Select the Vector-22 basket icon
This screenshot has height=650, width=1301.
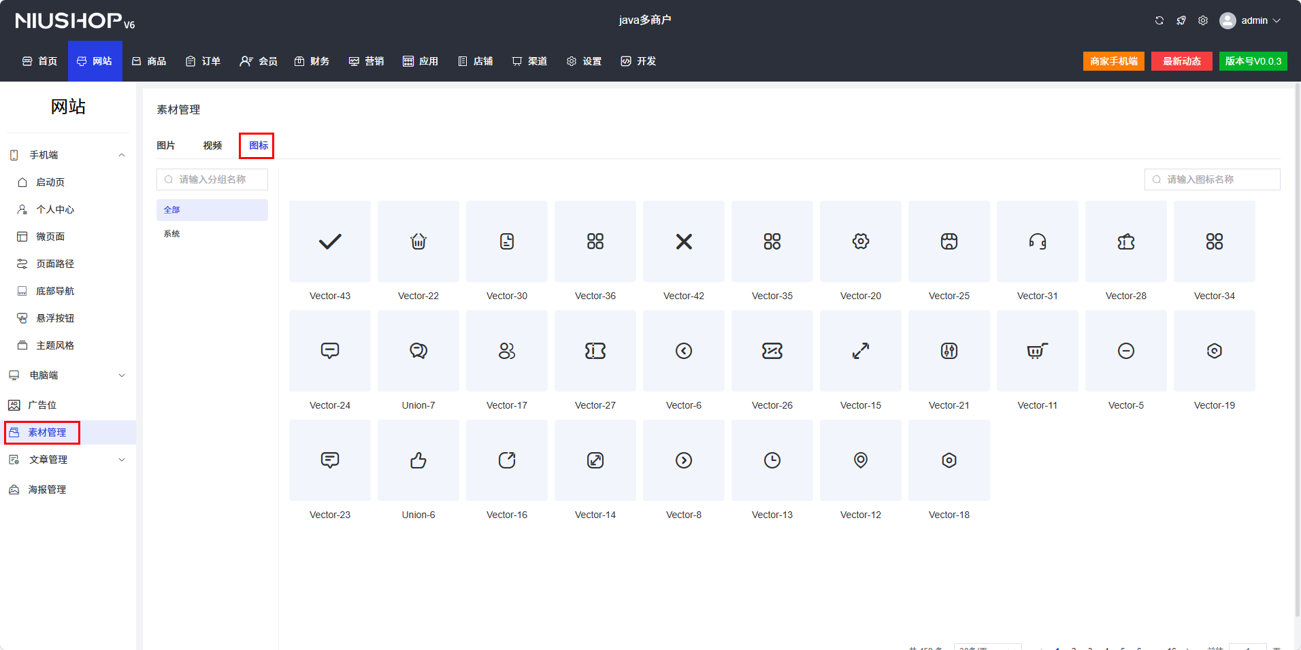(x=418, y=241)
